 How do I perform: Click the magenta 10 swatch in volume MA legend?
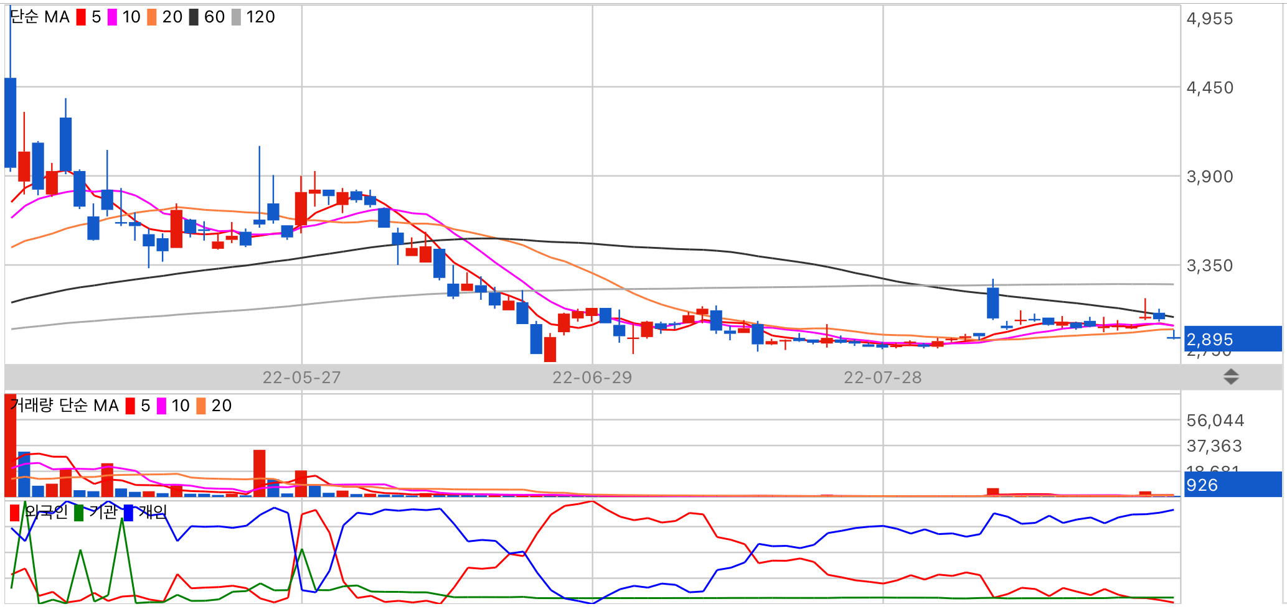pyautogui.click(x=161, y=406)
